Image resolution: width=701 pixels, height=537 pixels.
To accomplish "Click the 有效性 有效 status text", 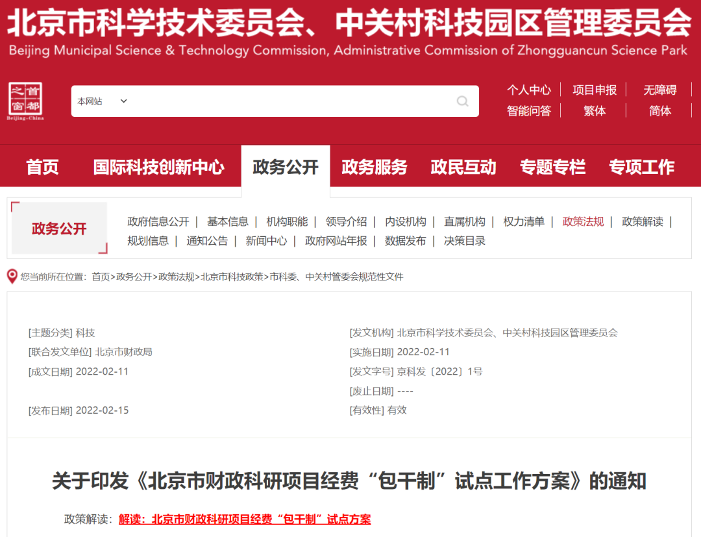I will (x=378, y=410).
